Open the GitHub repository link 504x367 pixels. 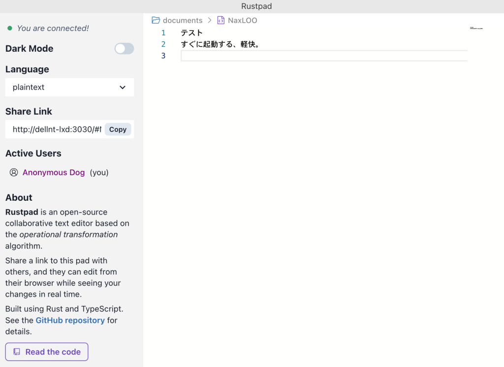(x=70, y=320)
